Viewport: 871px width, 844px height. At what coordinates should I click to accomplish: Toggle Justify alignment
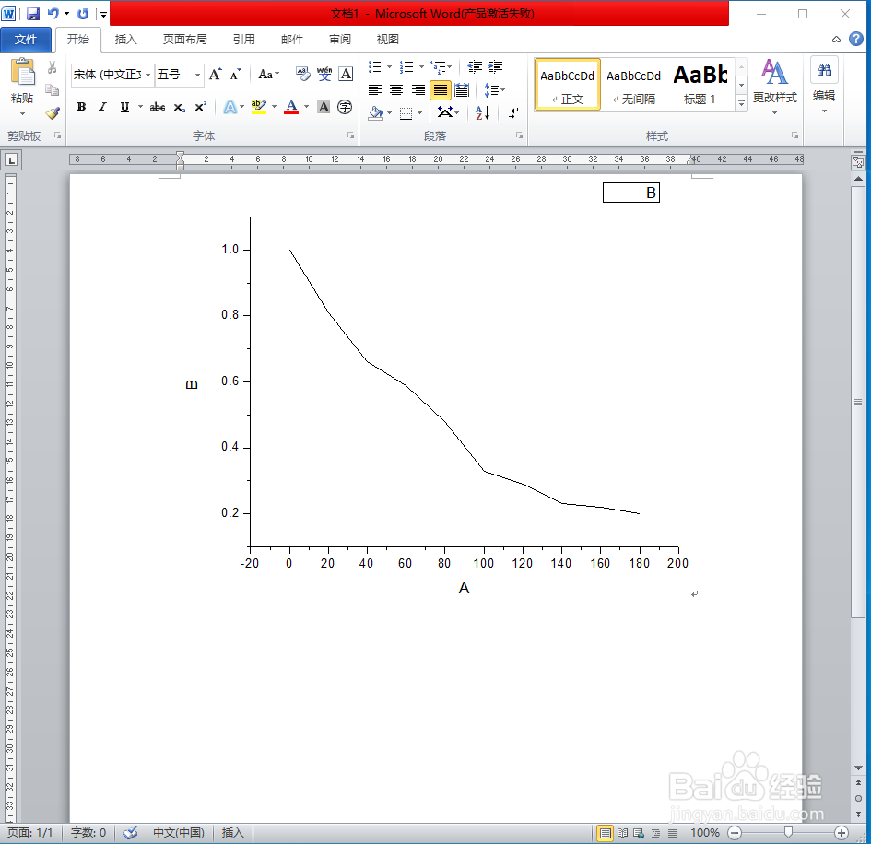pyautogui.click(x=440, y=90)
